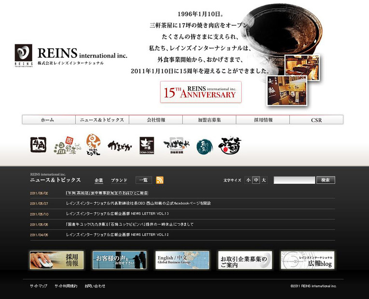This screenshot has width=369, height=299.
Task: Open the 採用情報 banner with mouse photo
Action: click(x=57, y=260)
